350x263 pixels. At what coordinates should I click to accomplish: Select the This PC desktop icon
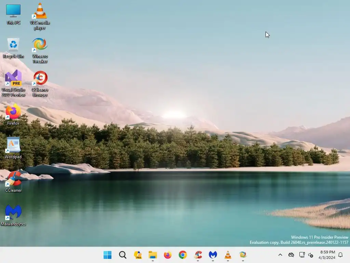click(x=13, y=14)
